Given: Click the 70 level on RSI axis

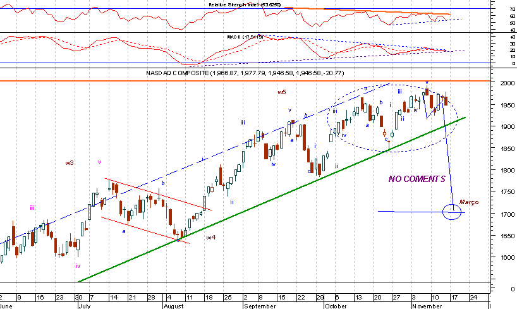Looking at the screenshot, I should tap(512, 9).
